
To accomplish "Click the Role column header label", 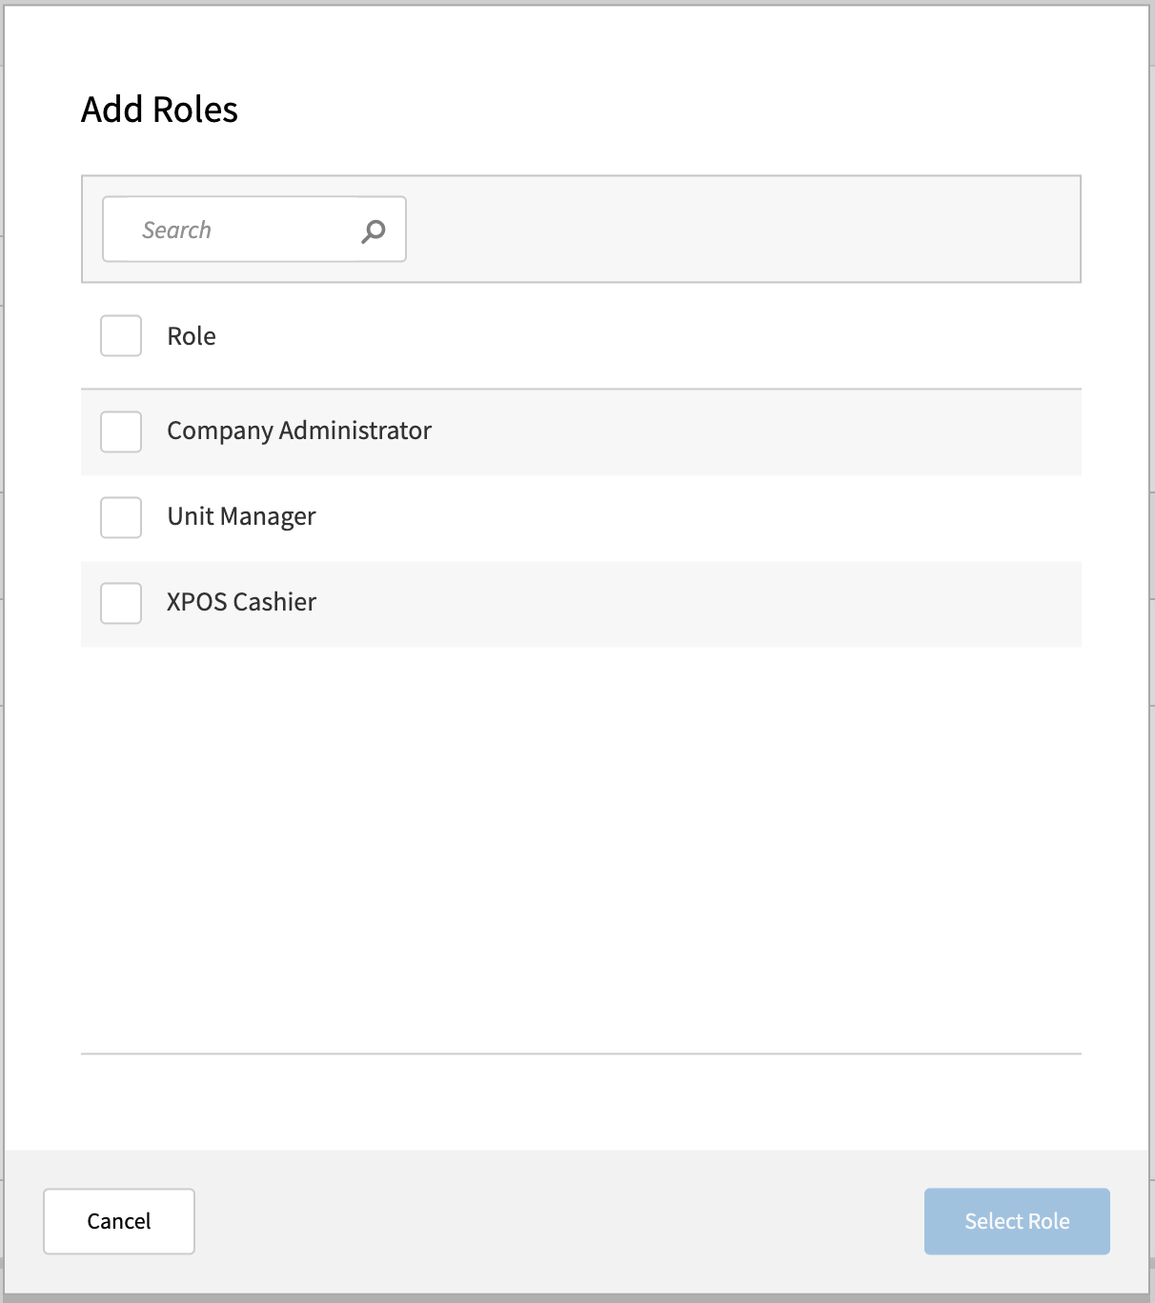I will tap(191, 335).
